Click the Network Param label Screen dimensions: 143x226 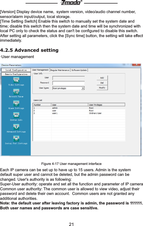(x=16, y=97)
